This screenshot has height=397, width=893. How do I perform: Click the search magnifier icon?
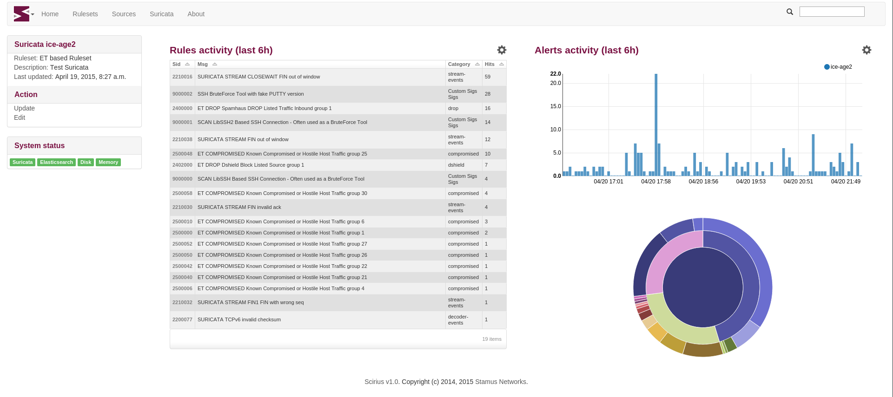[790, 12]
